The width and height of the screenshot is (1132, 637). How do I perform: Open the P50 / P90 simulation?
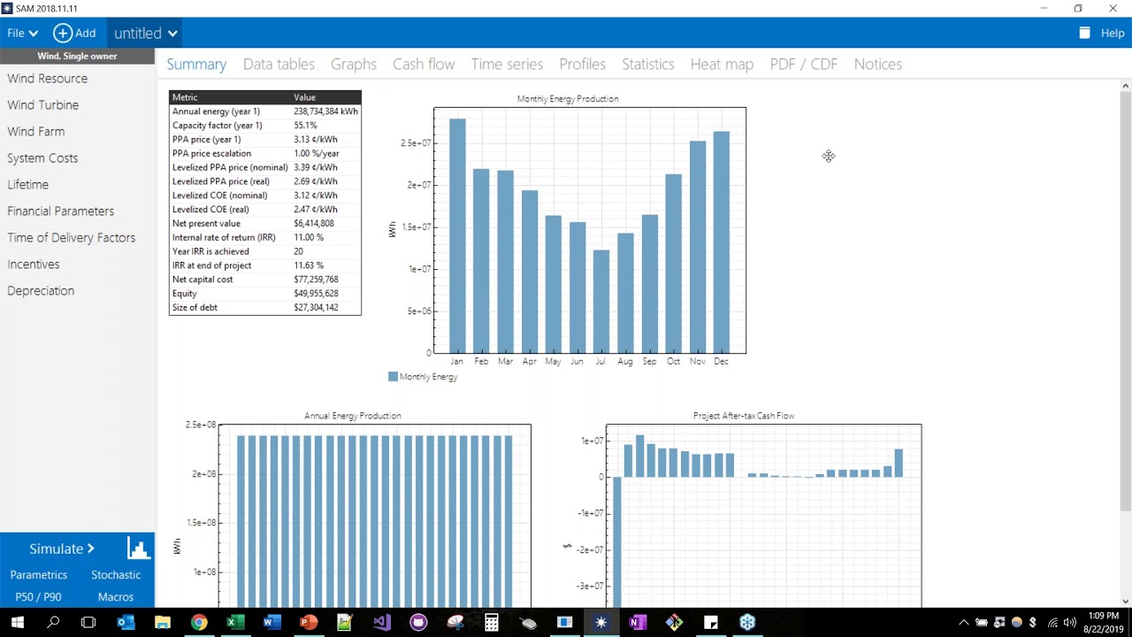38,597
